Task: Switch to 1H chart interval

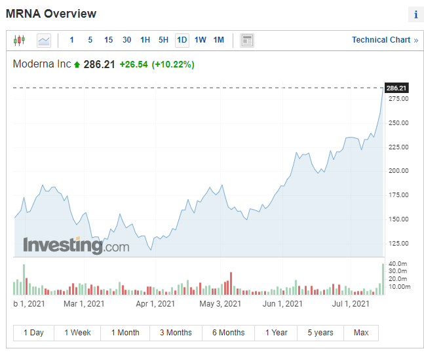Action: (145, 40)
